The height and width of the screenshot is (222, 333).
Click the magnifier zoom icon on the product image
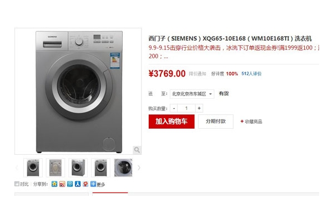pyautogui.click(x=137, y=150)
